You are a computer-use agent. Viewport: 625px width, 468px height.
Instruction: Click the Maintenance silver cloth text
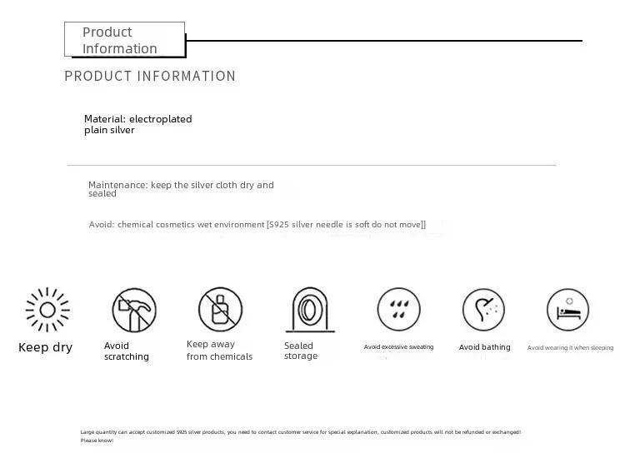coord(181,189)
